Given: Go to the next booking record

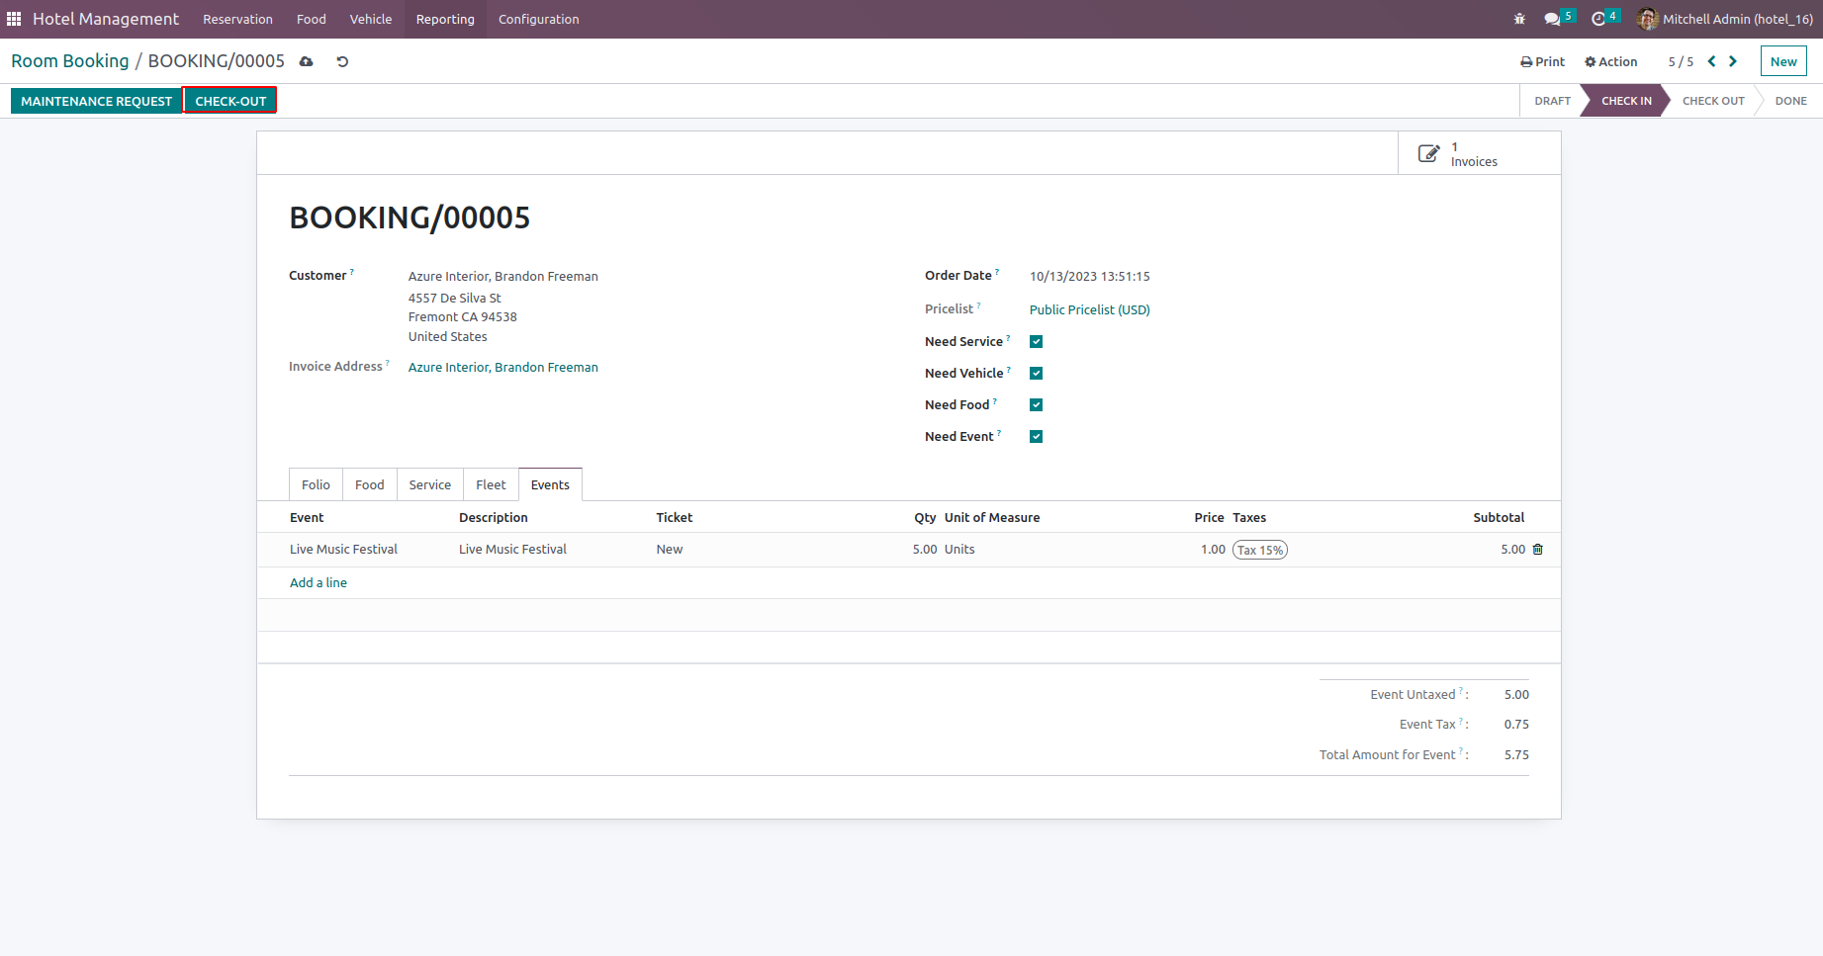Looking at the screenshot, I should pyautogui.click(x=1733, y=61).
